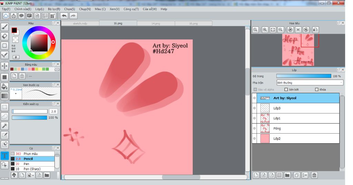Switch to the 14.png tab
This screenshot has width=353, height=185.
pyautogui.click(x=156, y=23)
